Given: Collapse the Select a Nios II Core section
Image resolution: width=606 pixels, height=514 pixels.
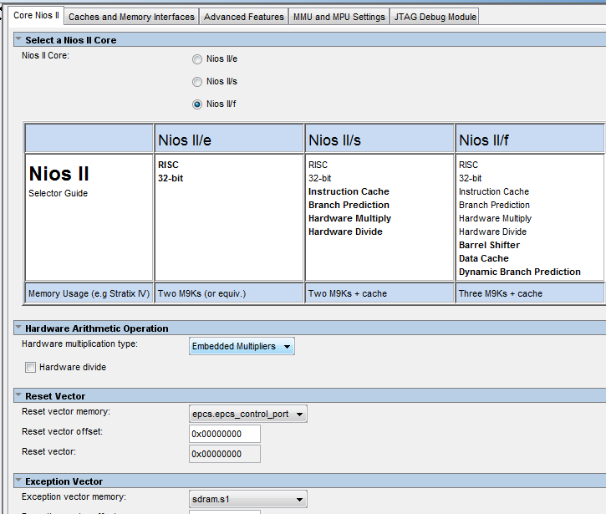Looking at the screenshot, I should click(18, 40).
